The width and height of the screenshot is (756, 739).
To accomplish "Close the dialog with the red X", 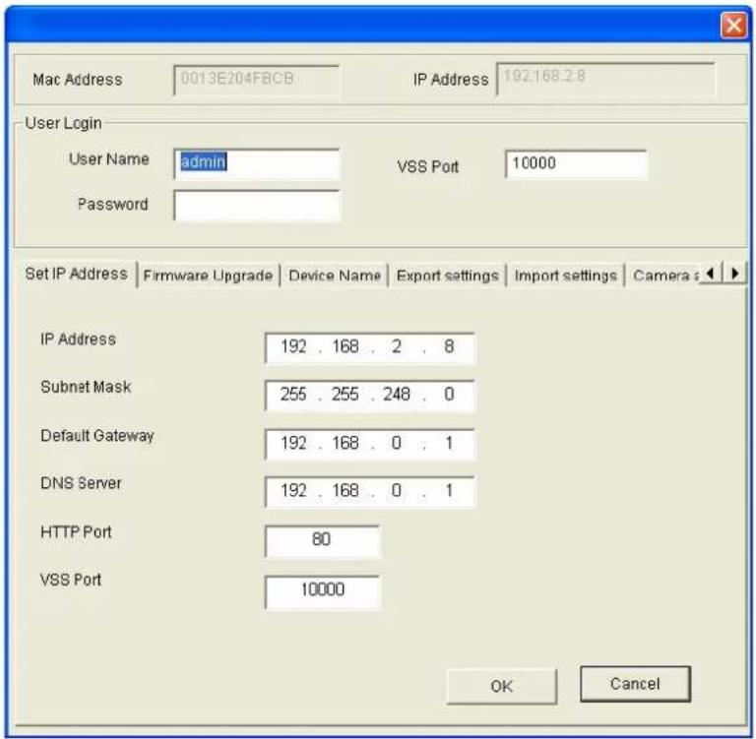I will 733,25.
